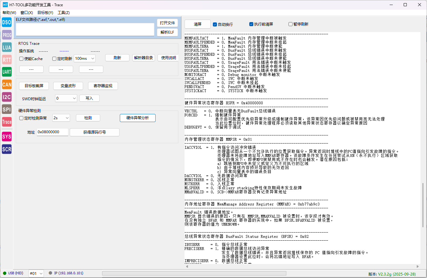Open the DSO oscilloscope sidebar icon
Screen dimensions: 427x278
[x=7, y=22]
